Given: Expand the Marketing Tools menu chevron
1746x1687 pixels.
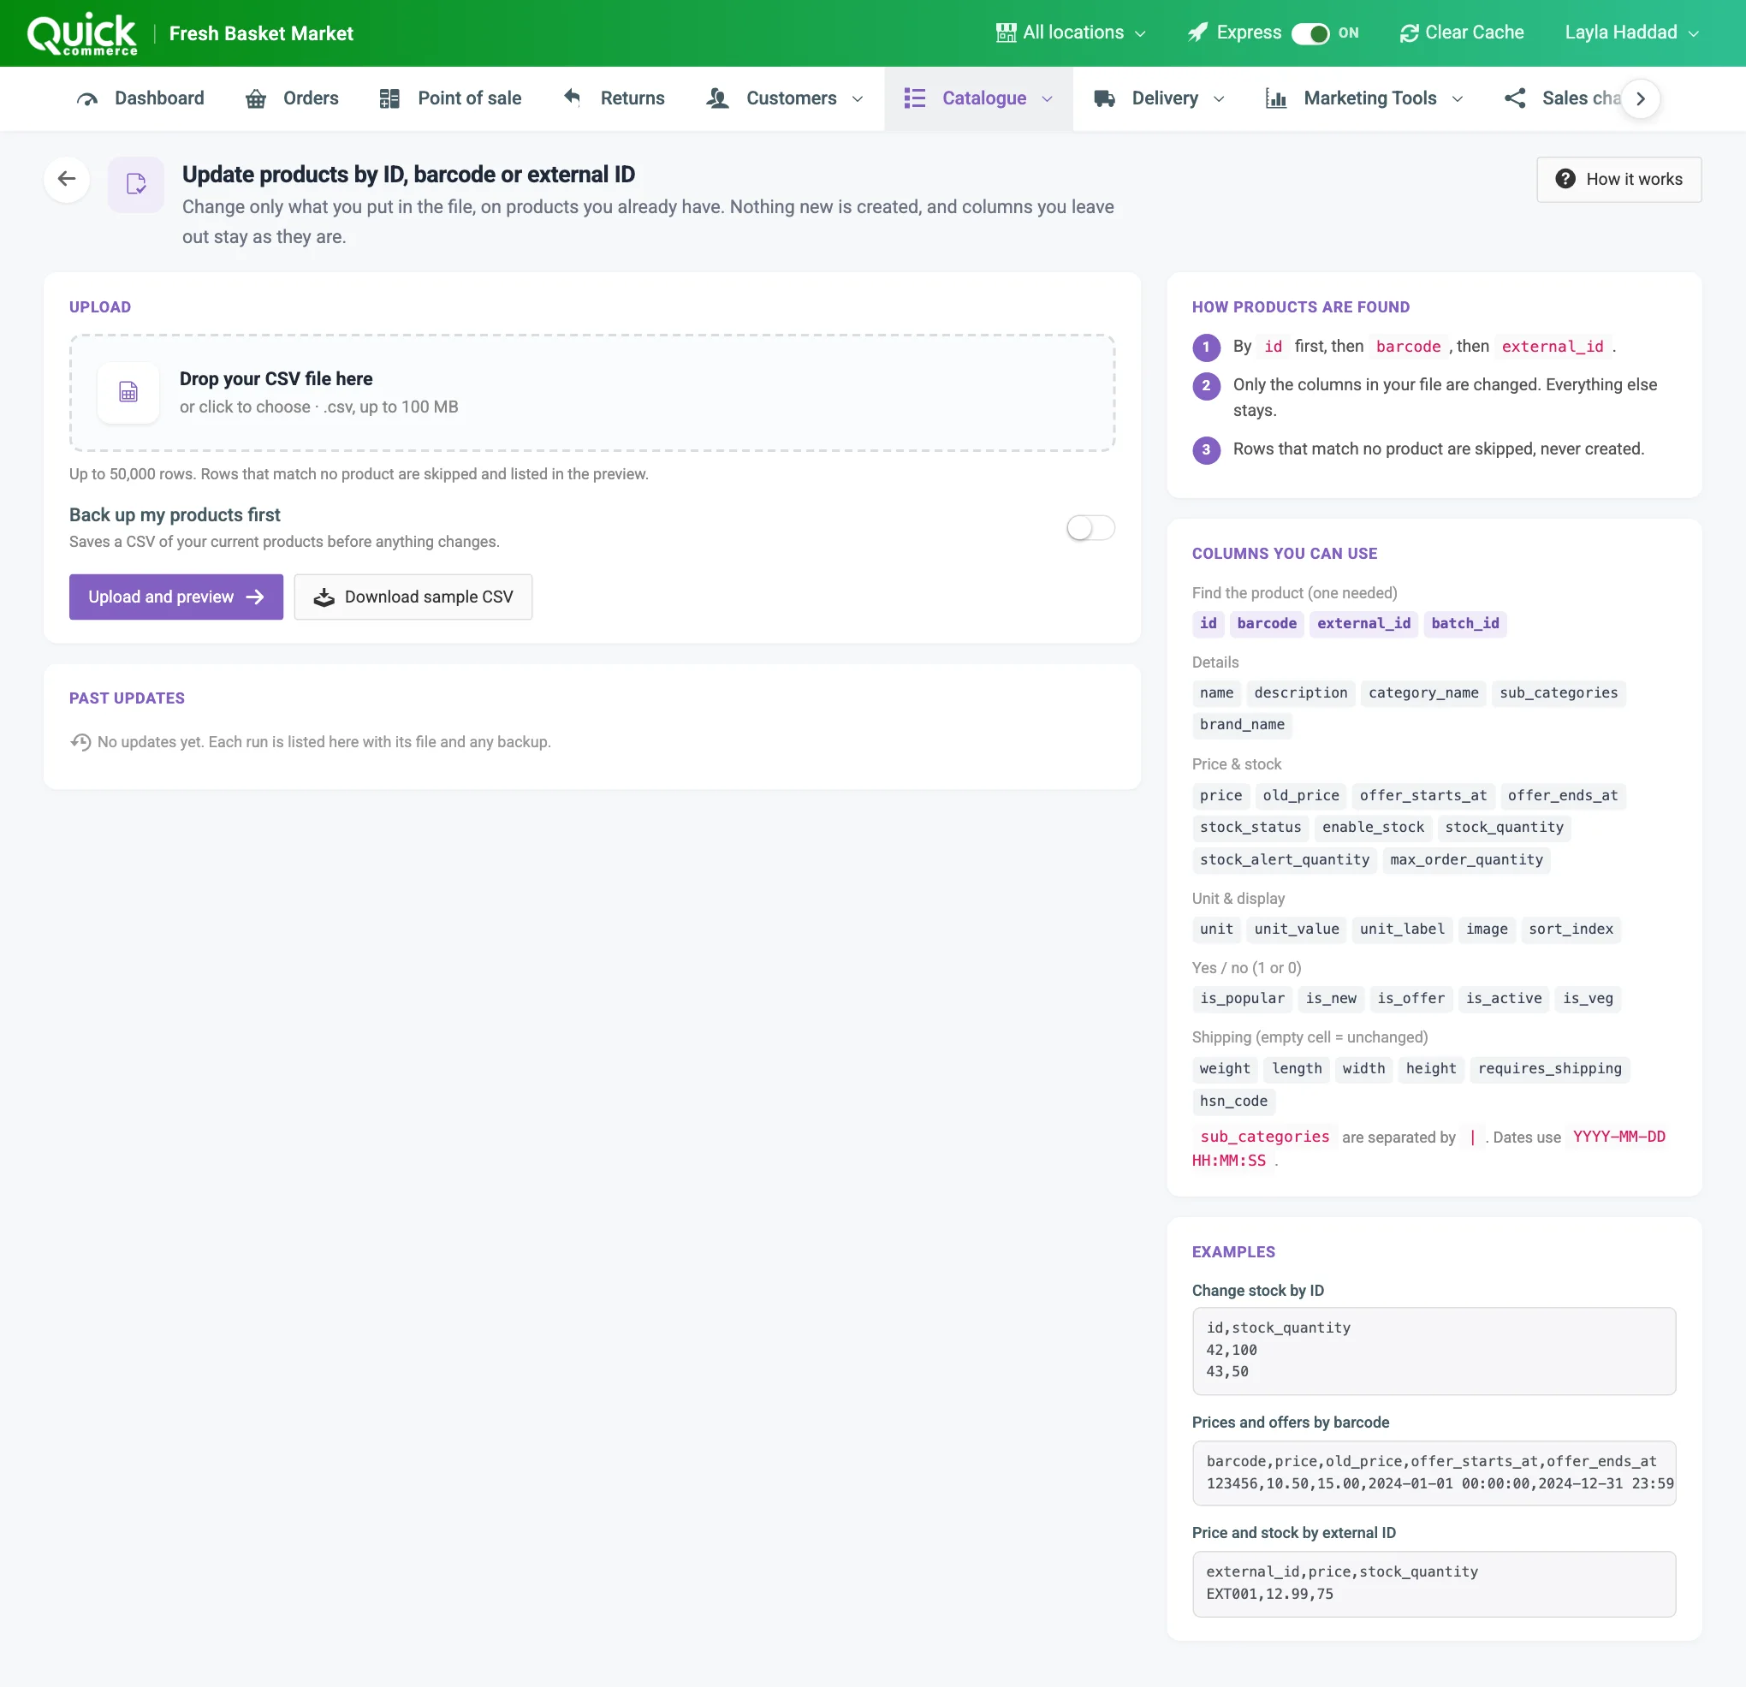Looking at the screenshot, I should 1457,99.
